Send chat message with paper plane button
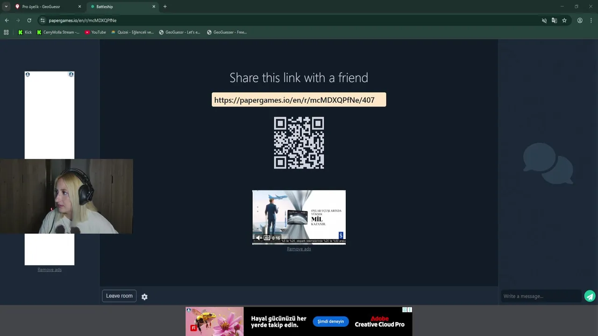598x336 pixels. click(590, 296)
